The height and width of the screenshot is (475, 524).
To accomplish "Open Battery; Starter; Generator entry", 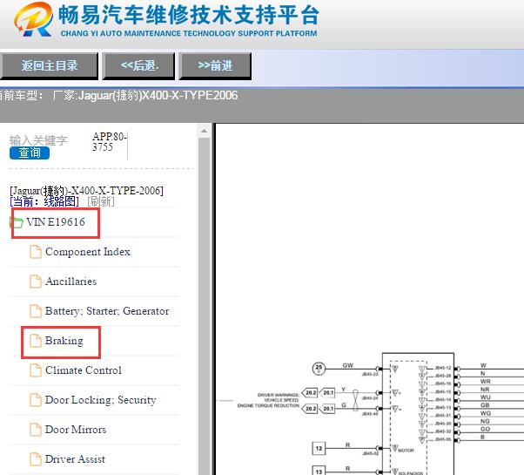I will [x=107, y=311].
